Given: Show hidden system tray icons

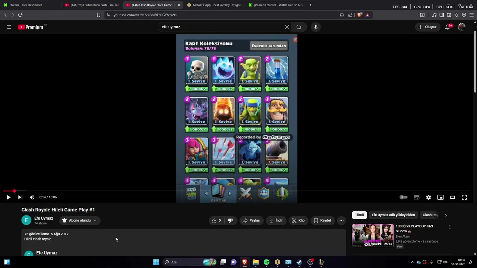Looking at the screenshot, I should (x=412, y=262).
